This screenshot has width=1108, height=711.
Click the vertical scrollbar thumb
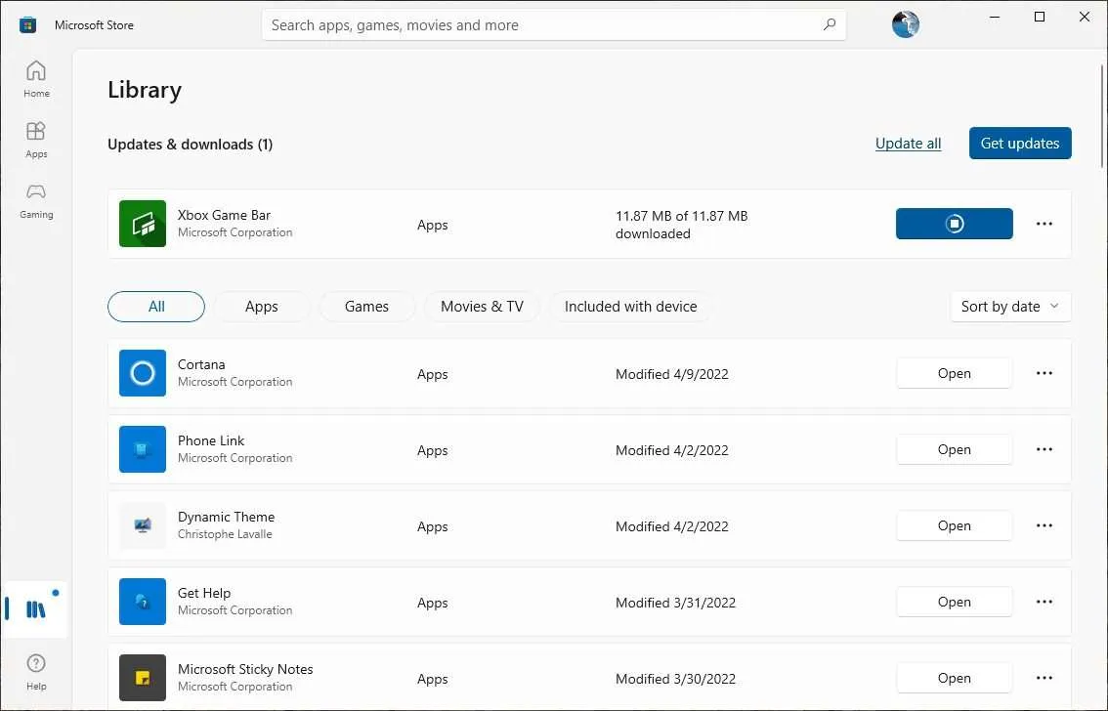click(x=1102, y=116)
